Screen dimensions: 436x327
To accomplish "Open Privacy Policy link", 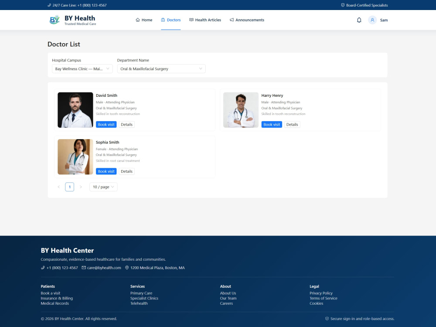I will 321,293.
